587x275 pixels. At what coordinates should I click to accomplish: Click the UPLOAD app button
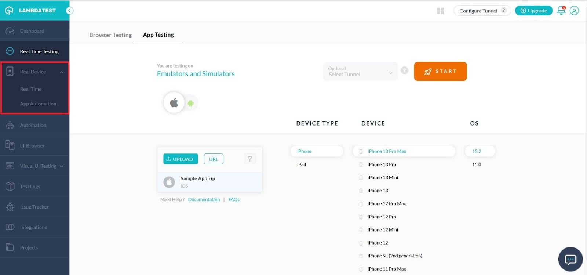pyautogui.click(x=181, y=159)
